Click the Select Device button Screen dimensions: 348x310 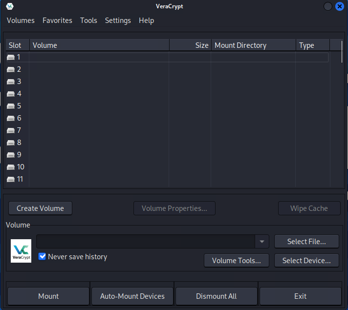tap(306, 261)
